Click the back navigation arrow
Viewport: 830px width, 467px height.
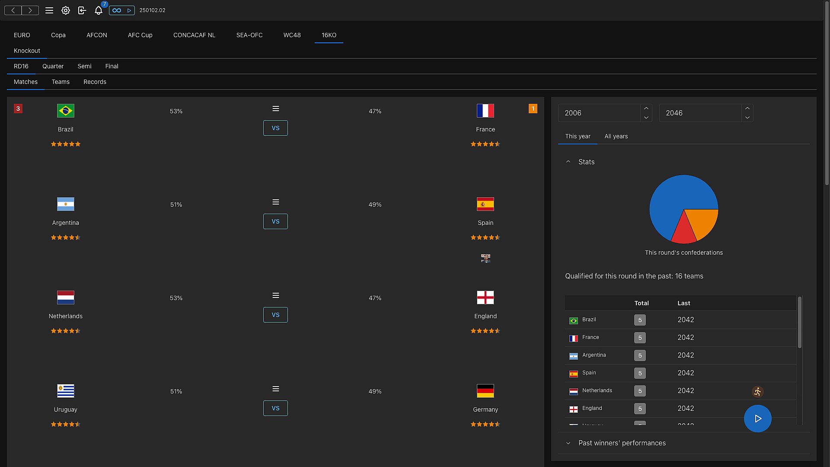point(13,10)
